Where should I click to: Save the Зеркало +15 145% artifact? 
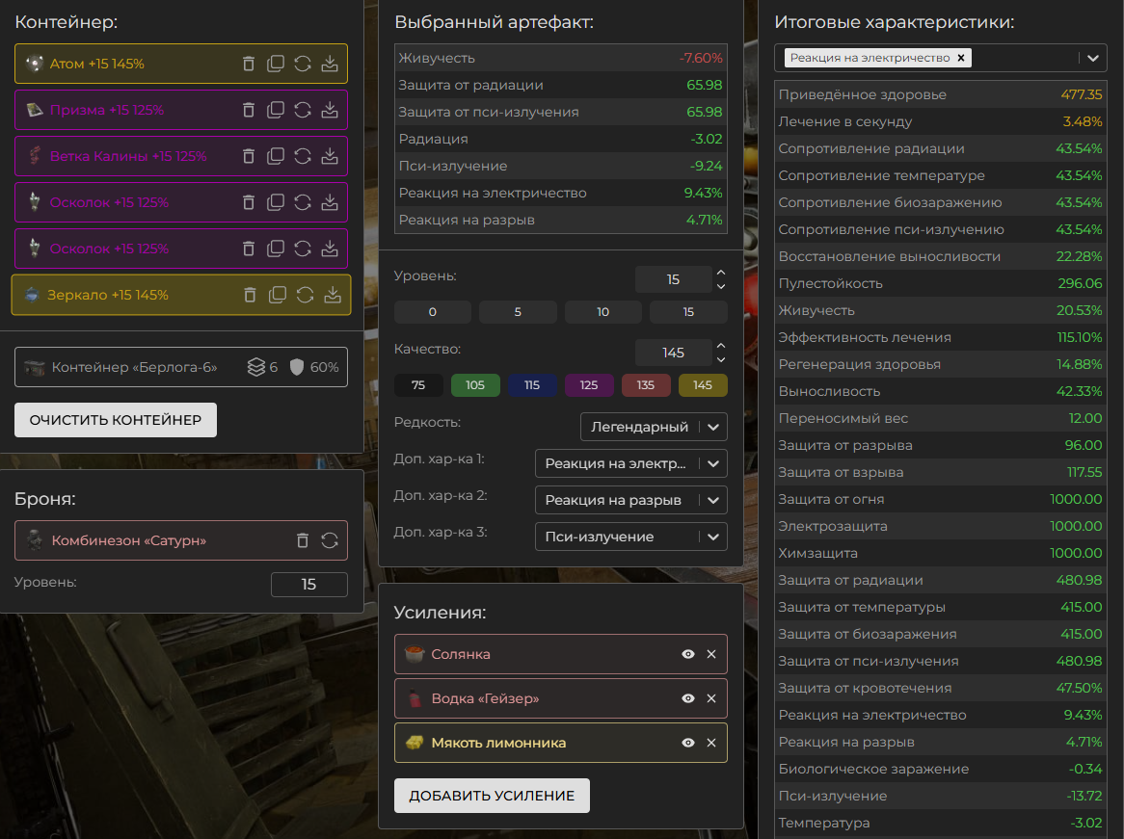[333, 295]
